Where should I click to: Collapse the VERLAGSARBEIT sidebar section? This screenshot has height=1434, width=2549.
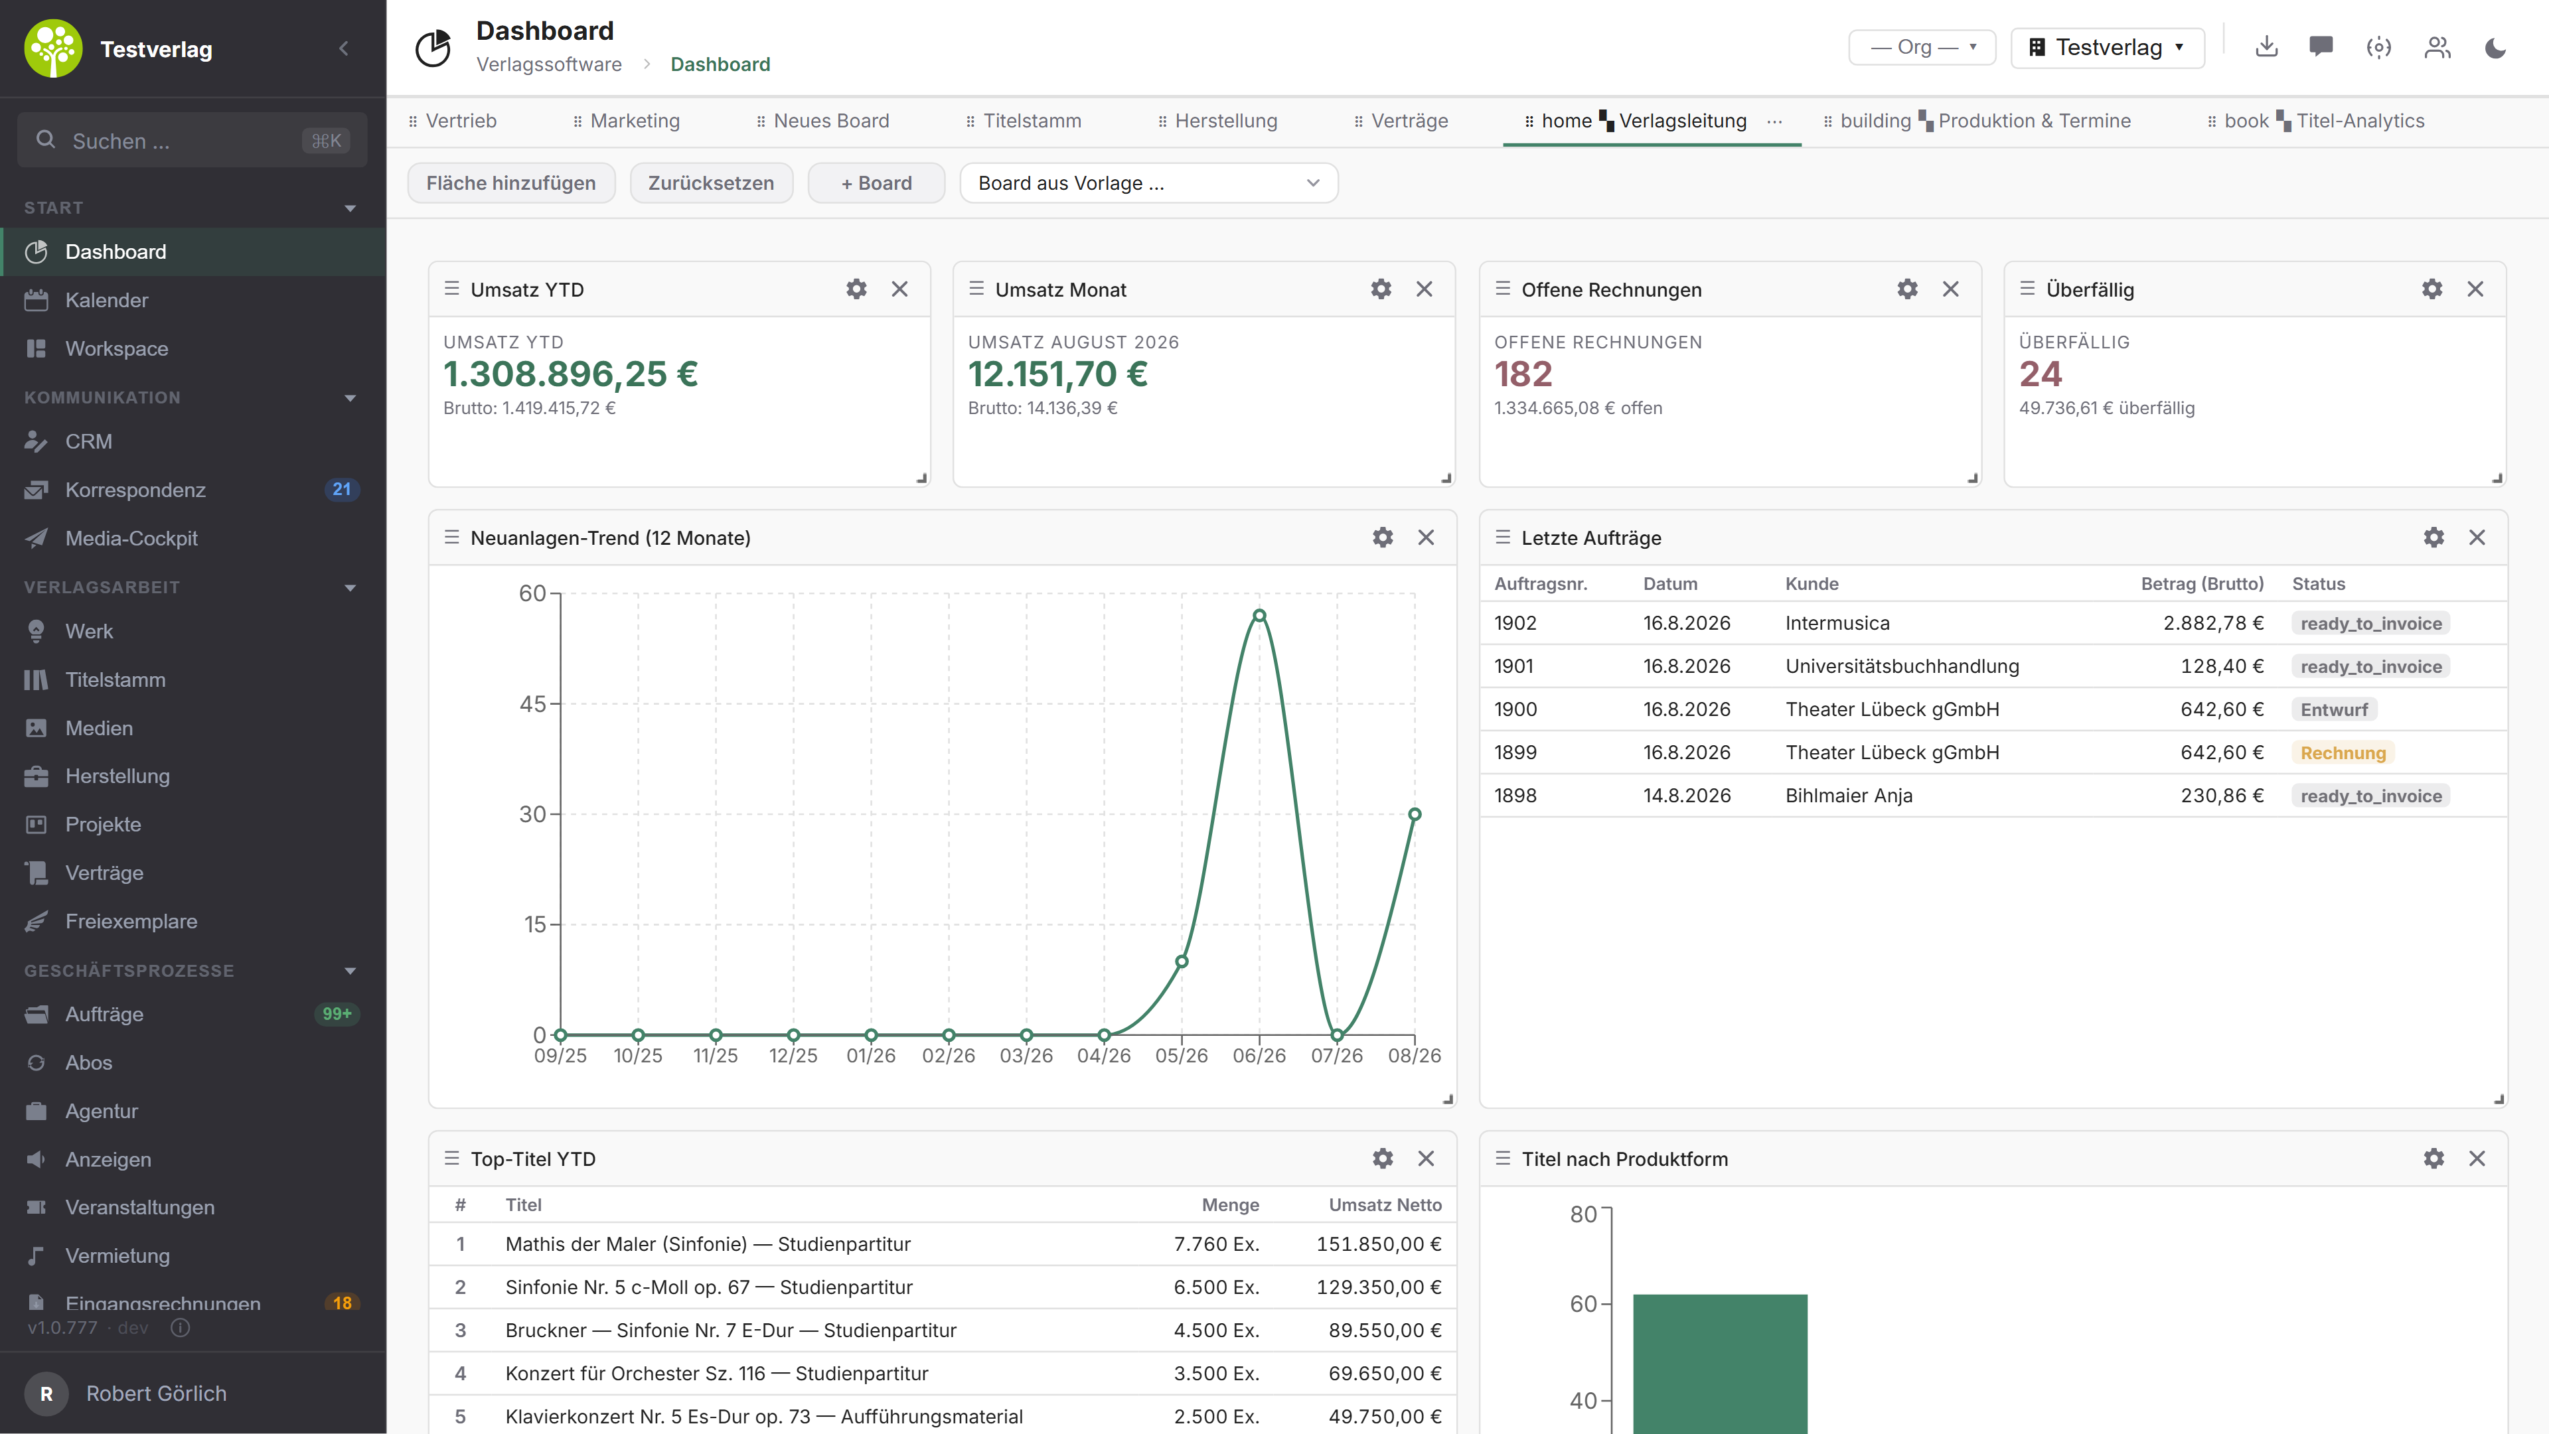pos(350,587)
